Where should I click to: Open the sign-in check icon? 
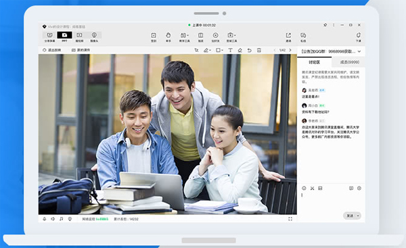point(154,37)
